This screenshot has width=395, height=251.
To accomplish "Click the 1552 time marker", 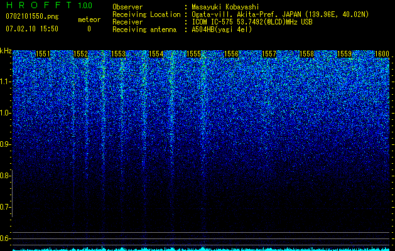I will [80, 54].
